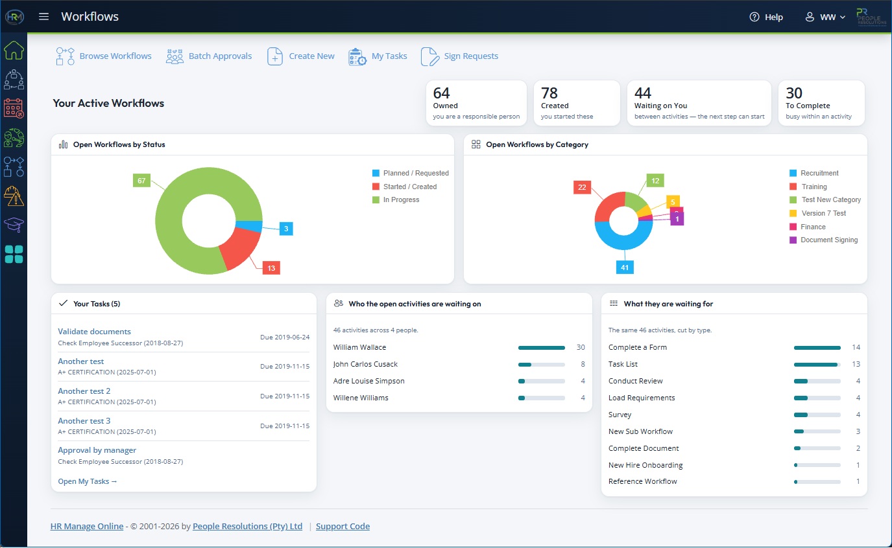Viewport: 892px width, 548px height.
Task: Click the 30 To Complete card
Action: coord(821,103)
